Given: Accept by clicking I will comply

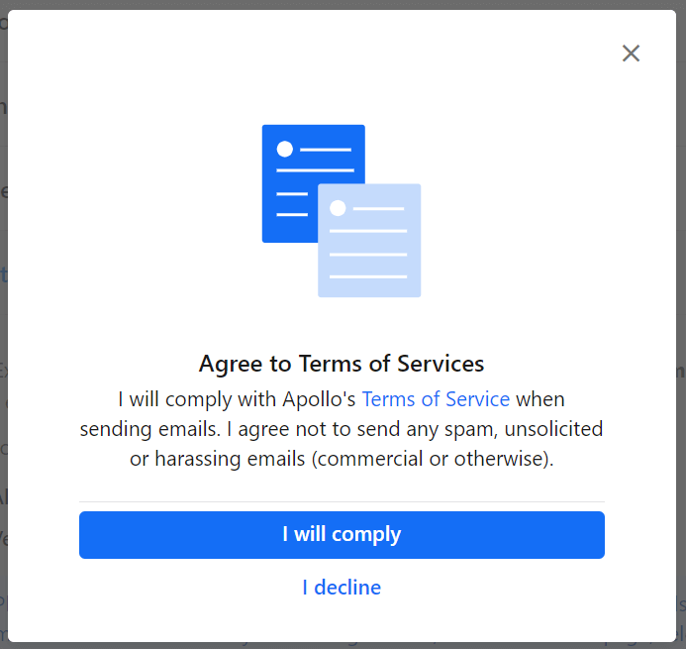Looking at the screenshot, I should point(342,535).
